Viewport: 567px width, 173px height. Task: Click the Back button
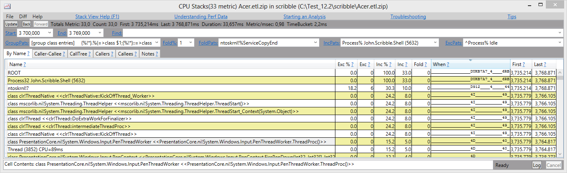[x=26, y=24]
